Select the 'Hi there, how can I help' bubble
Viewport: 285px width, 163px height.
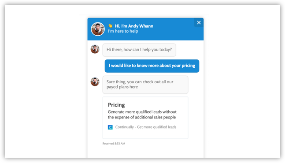point(139,50)
